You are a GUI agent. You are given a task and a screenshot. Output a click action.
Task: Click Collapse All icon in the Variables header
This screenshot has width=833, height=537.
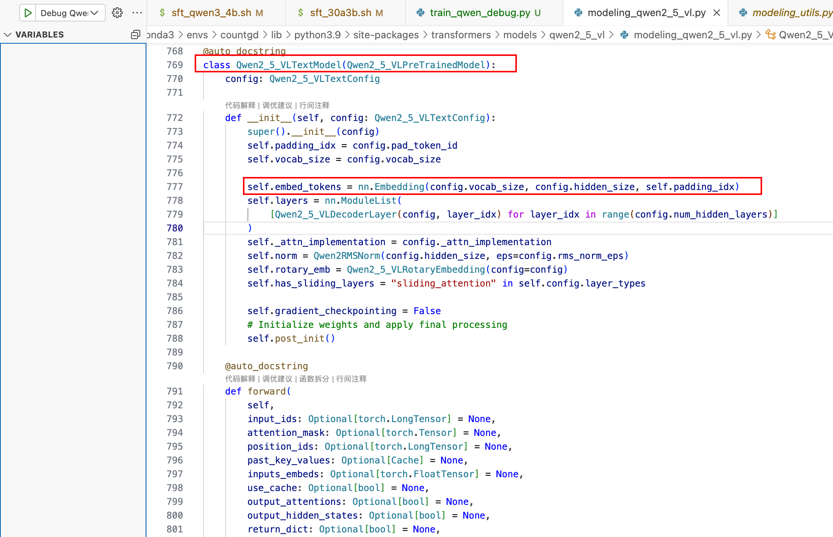[x=135, y=35]
